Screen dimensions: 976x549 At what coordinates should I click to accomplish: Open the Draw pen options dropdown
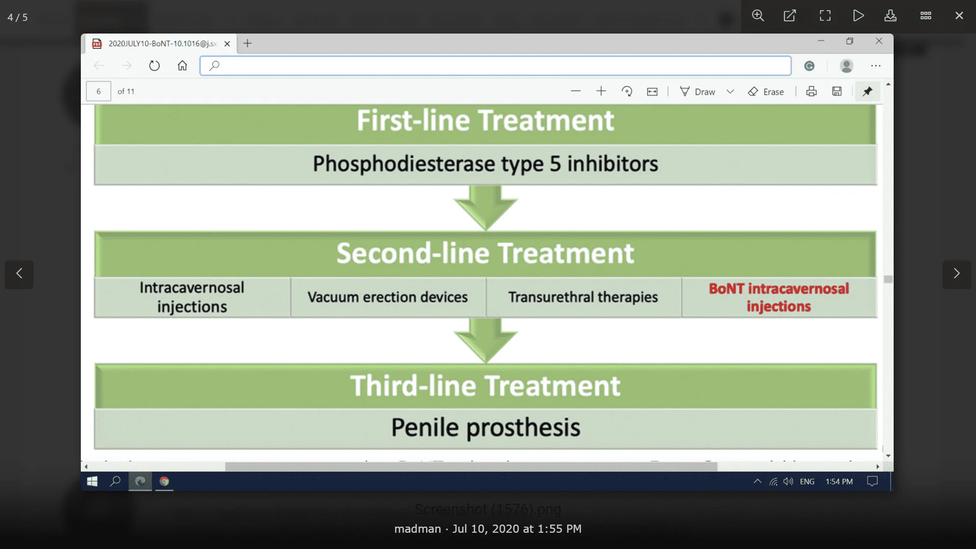tap(730, 91)
